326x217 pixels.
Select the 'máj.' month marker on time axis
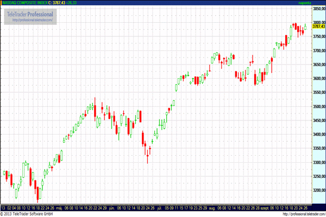(x=58, y=207)
